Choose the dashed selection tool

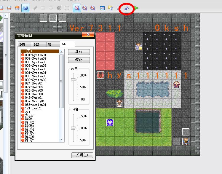click(x=67, y=8)
